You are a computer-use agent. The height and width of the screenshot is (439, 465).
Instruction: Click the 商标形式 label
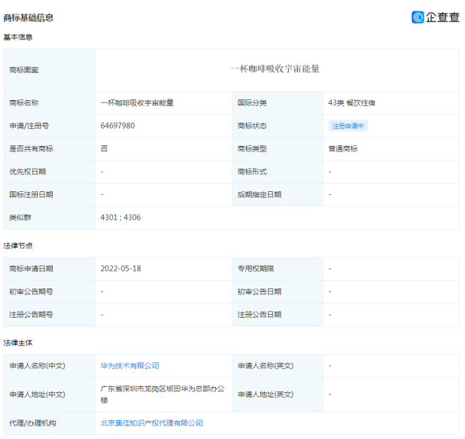(252, 172)
